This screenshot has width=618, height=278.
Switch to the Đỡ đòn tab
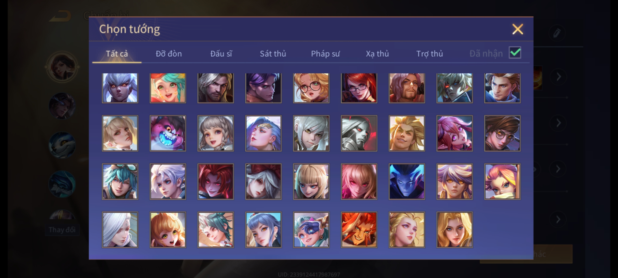(x=169, y=54)
